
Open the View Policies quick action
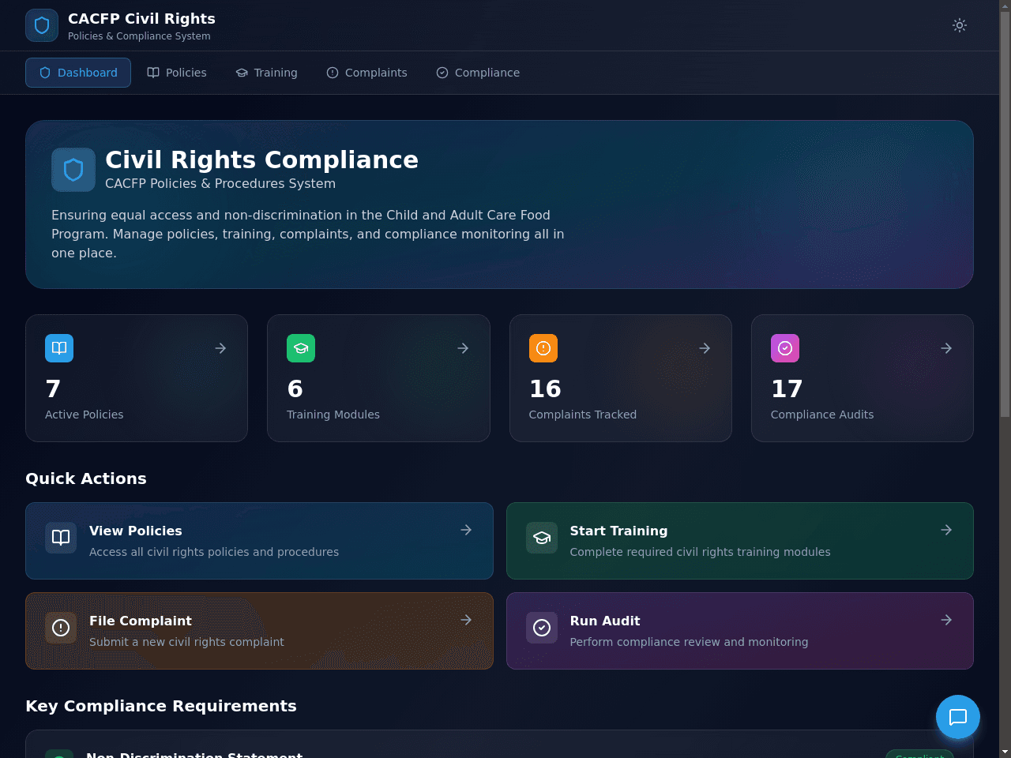[259, 541]
